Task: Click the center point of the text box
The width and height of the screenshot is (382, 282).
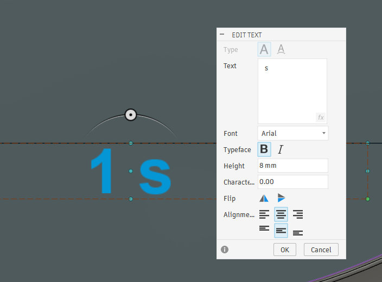Action: 131,171
